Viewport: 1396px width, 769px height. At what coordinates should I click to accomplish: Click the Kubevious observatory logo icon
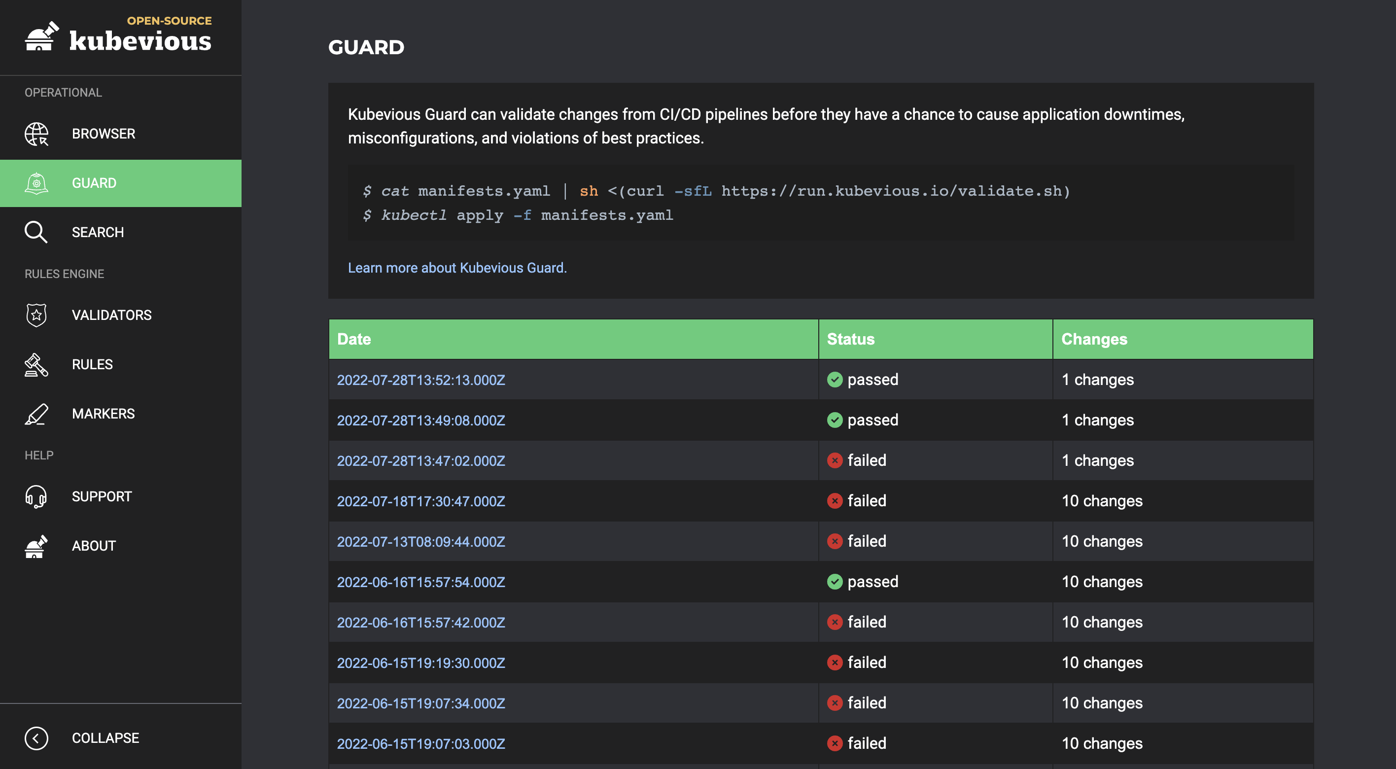[x=42, y=36]
